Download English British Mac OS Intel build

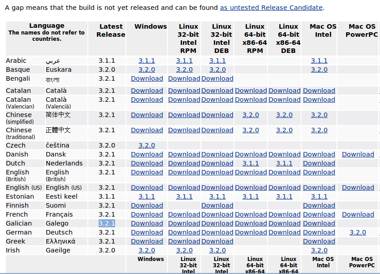319,172
